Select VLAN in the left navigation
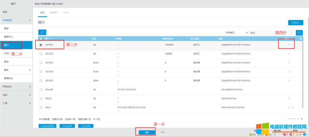The height and width of the screenshot is (137, 309). pyautogui.click(x=7, y=53)
